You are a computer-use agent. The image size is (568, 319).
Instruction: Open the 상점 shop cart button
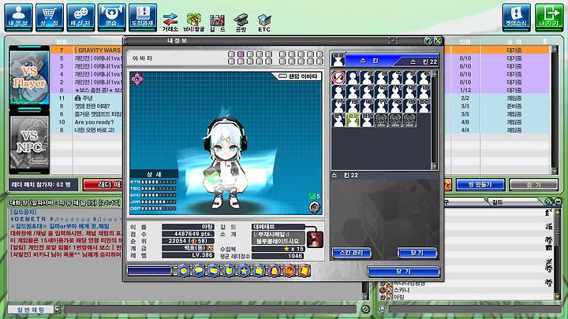click(50, 17)
